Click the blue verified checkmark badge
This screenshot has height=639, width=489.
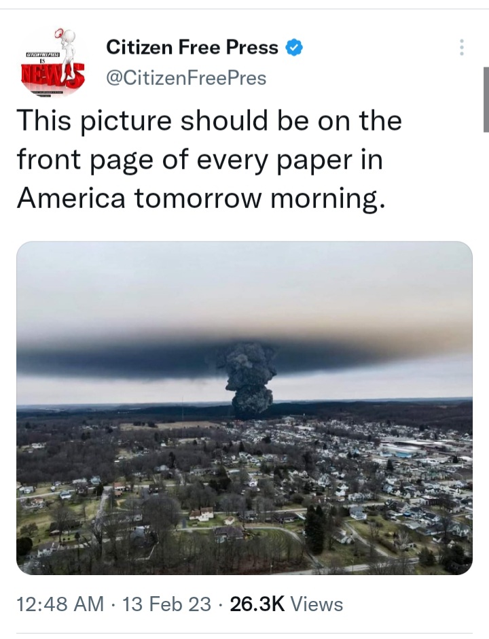click(x=294, y=48)
